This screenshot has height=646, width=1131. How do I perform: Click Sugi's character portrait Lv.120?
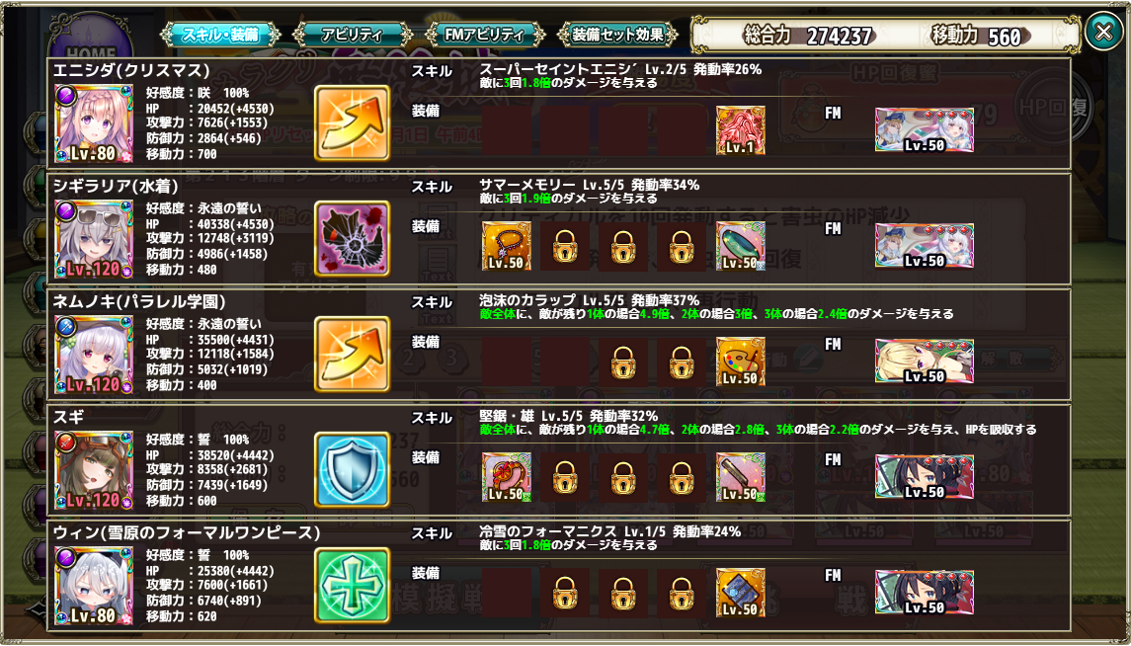[94, 471]
